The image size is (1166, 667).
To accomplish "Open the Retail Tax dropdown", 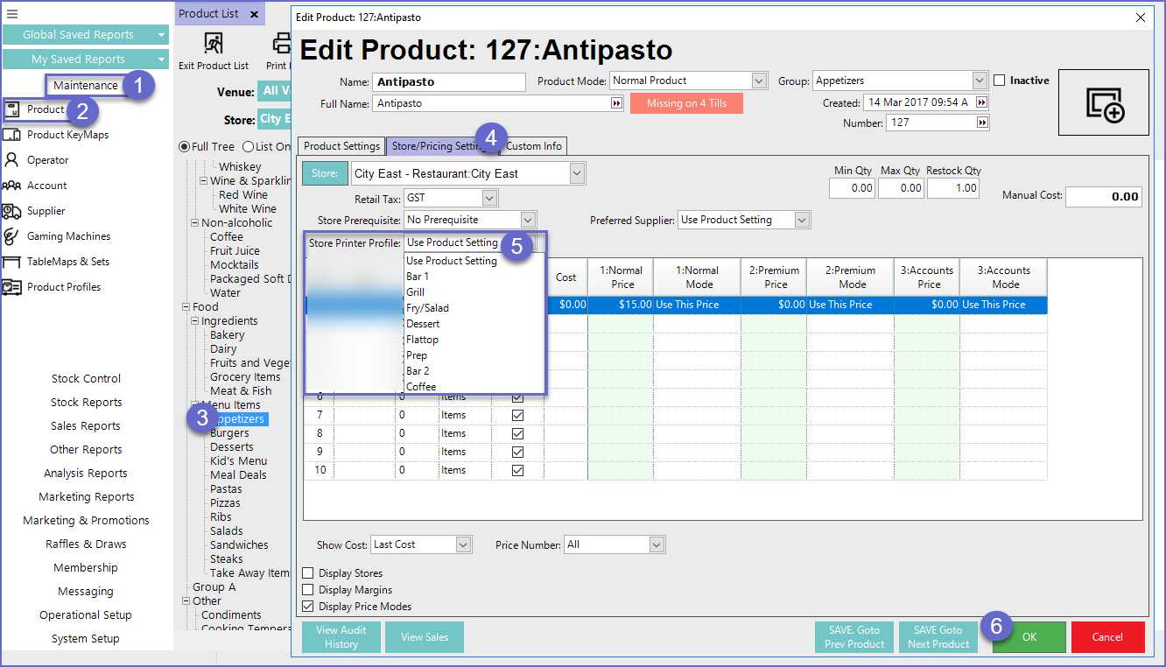I will click(x=489, y=199).
